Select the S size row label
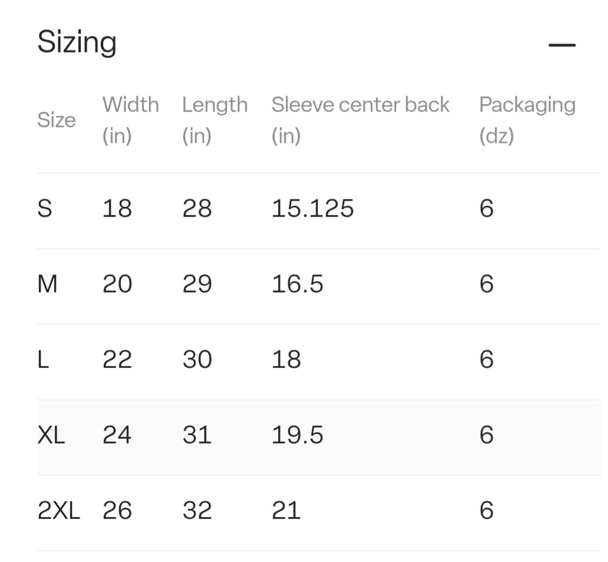 (x=45, y=209)
